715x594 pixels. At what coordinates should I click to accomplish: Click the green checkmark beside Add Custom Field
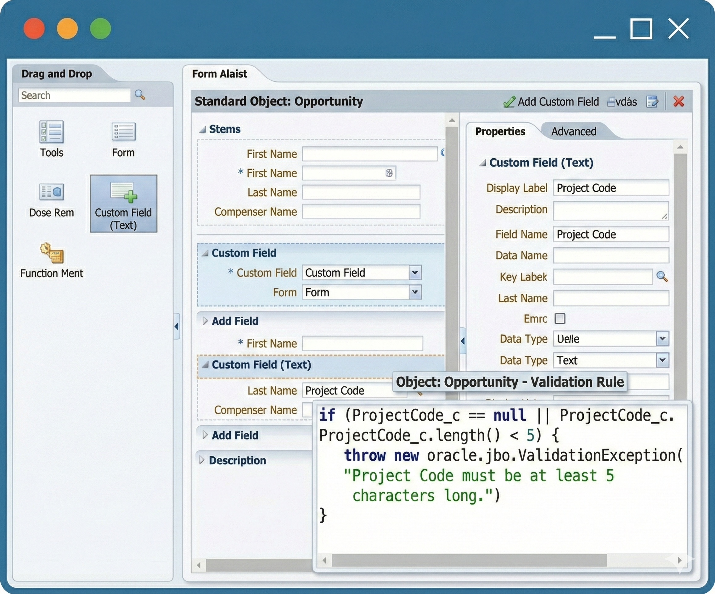point(509,101)
